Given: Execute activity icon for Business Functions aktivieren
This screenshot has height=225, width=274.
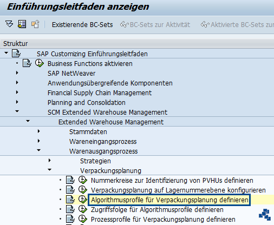Looking at the screenshot, I should 39,63.
